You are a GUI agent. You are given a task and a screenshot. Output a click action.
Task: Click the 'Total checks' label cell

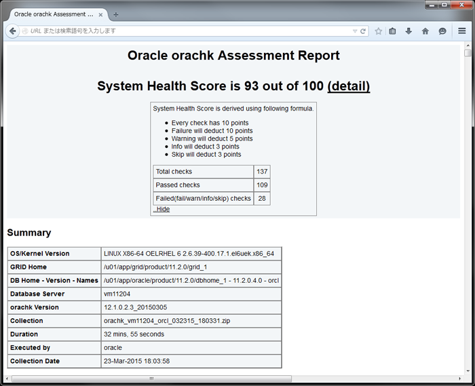click(x=204, y=172)
